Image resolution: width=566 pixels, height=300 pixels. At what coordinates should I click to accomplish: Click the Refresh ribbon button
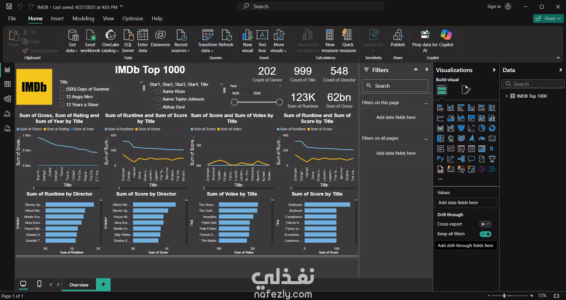point(226,39)
